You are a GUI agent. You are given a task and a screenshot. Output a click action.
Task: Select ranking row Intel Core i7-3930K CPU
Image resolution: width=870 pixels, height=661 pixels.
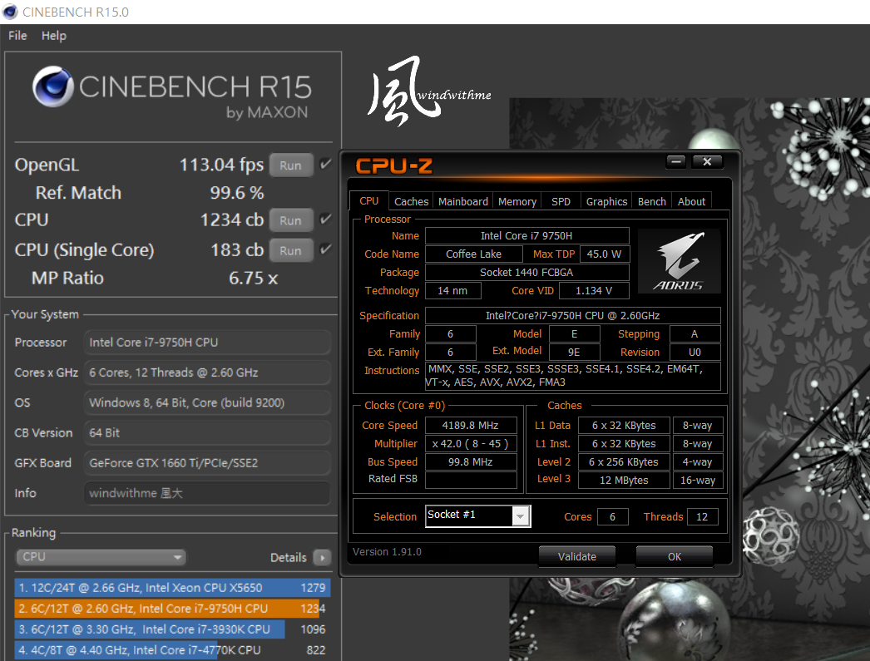[x=172, y=629]
